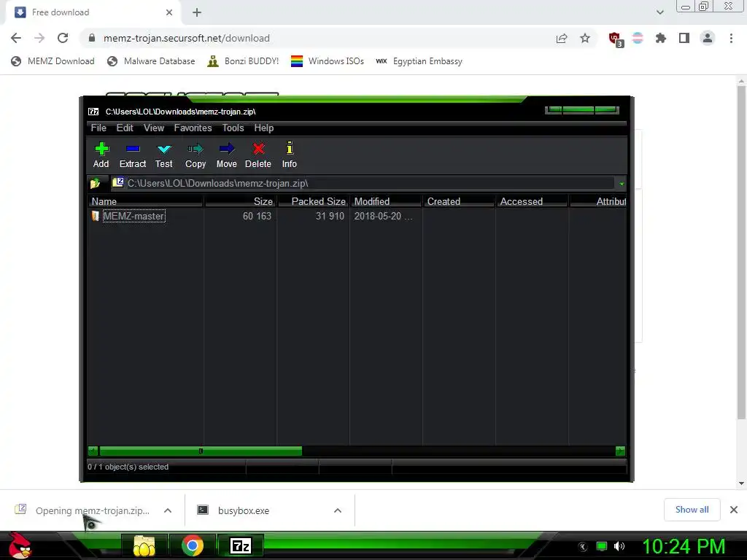Close the downloads bar

click(x=734, y=510)
